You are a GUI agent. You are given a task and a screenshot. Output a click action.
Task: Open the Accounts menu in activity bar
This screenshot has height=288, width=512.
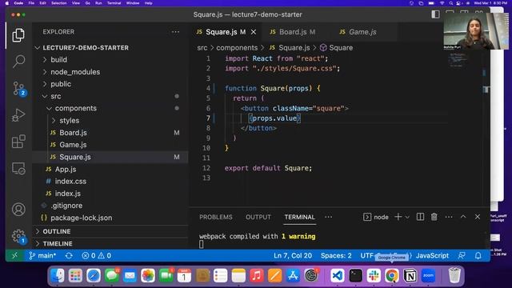[18, 210]
